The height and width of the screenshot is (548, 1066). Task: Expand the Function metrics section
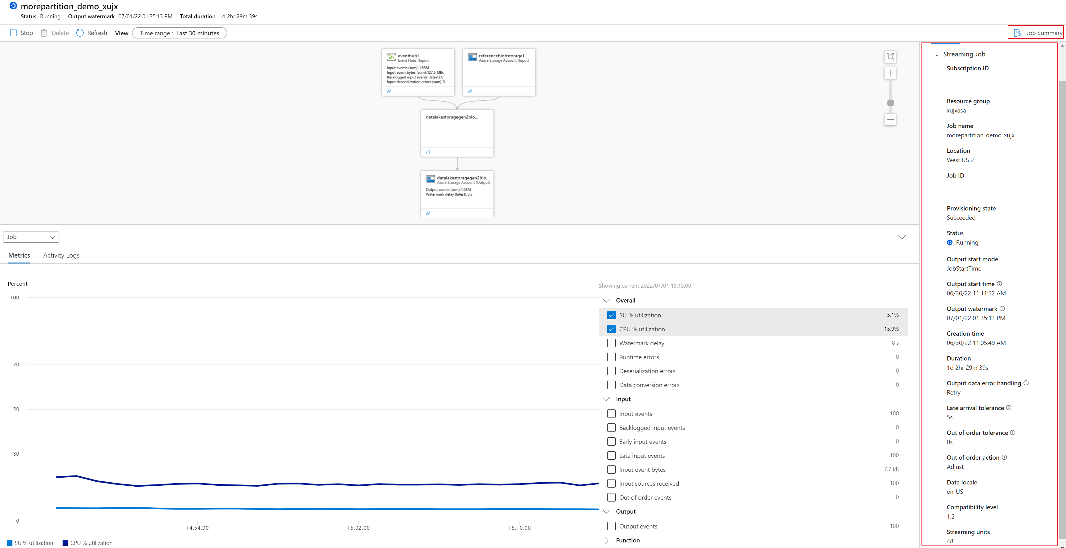[607, 541]
